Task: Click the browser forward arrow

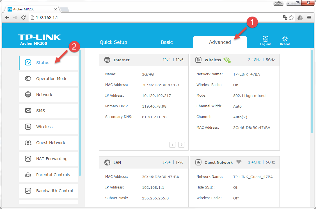Action: coord(15,17)
